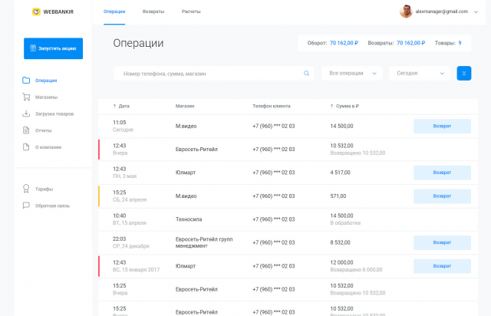This screenshot has width=491, height=316.
Task: Click the Товары count 9
Action: pyautogui.click(x=460, y=43)
